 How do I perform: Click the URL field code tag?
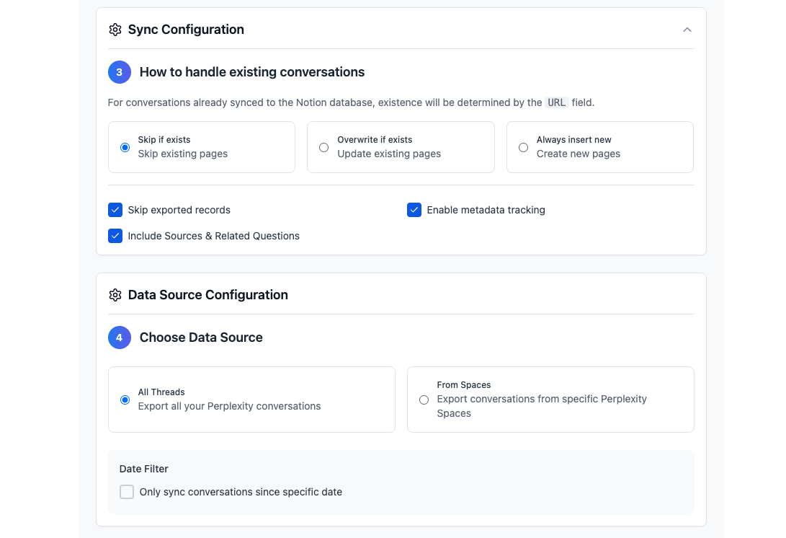[x=557, y=102]
